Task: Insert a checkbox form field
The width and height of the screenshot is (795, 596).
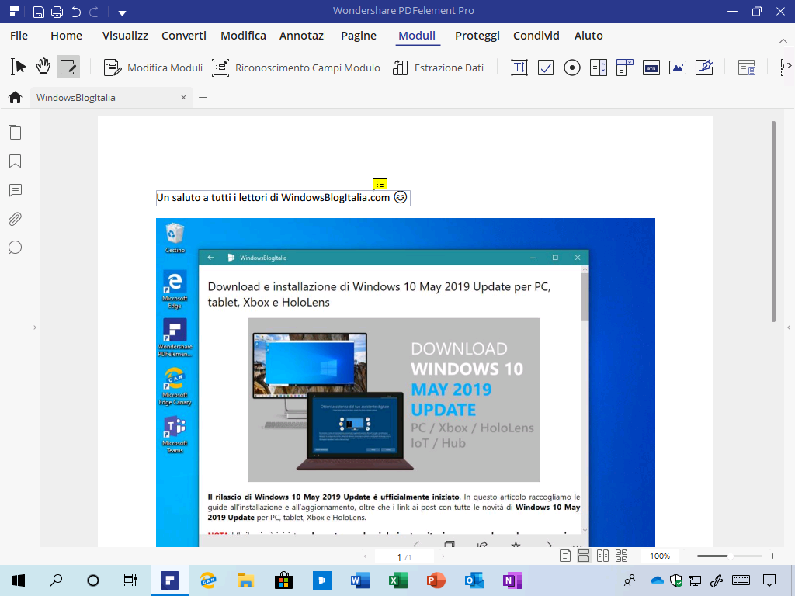Action: 546,68
